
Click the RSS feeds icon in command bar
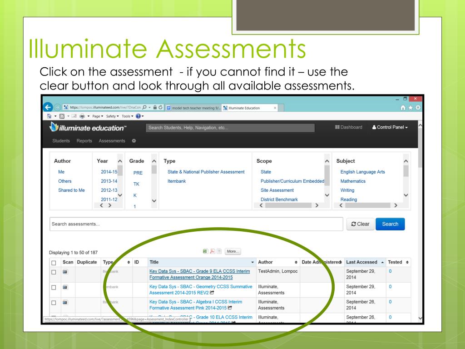[x=62, y=116]
